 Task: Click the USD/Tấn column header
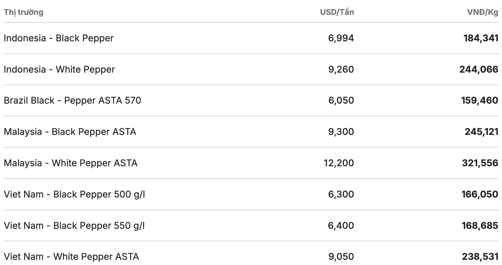337,12
